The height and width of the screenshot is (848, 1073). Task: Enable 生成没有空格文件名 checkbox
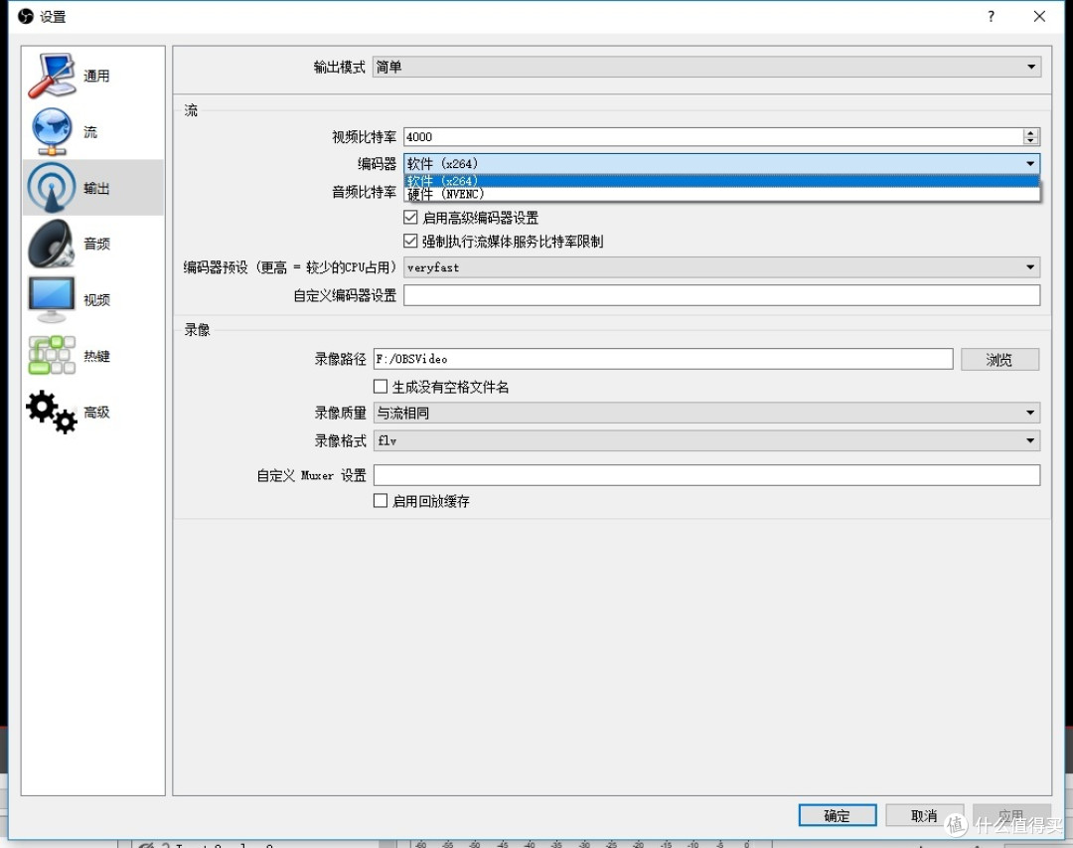(381, 387)
